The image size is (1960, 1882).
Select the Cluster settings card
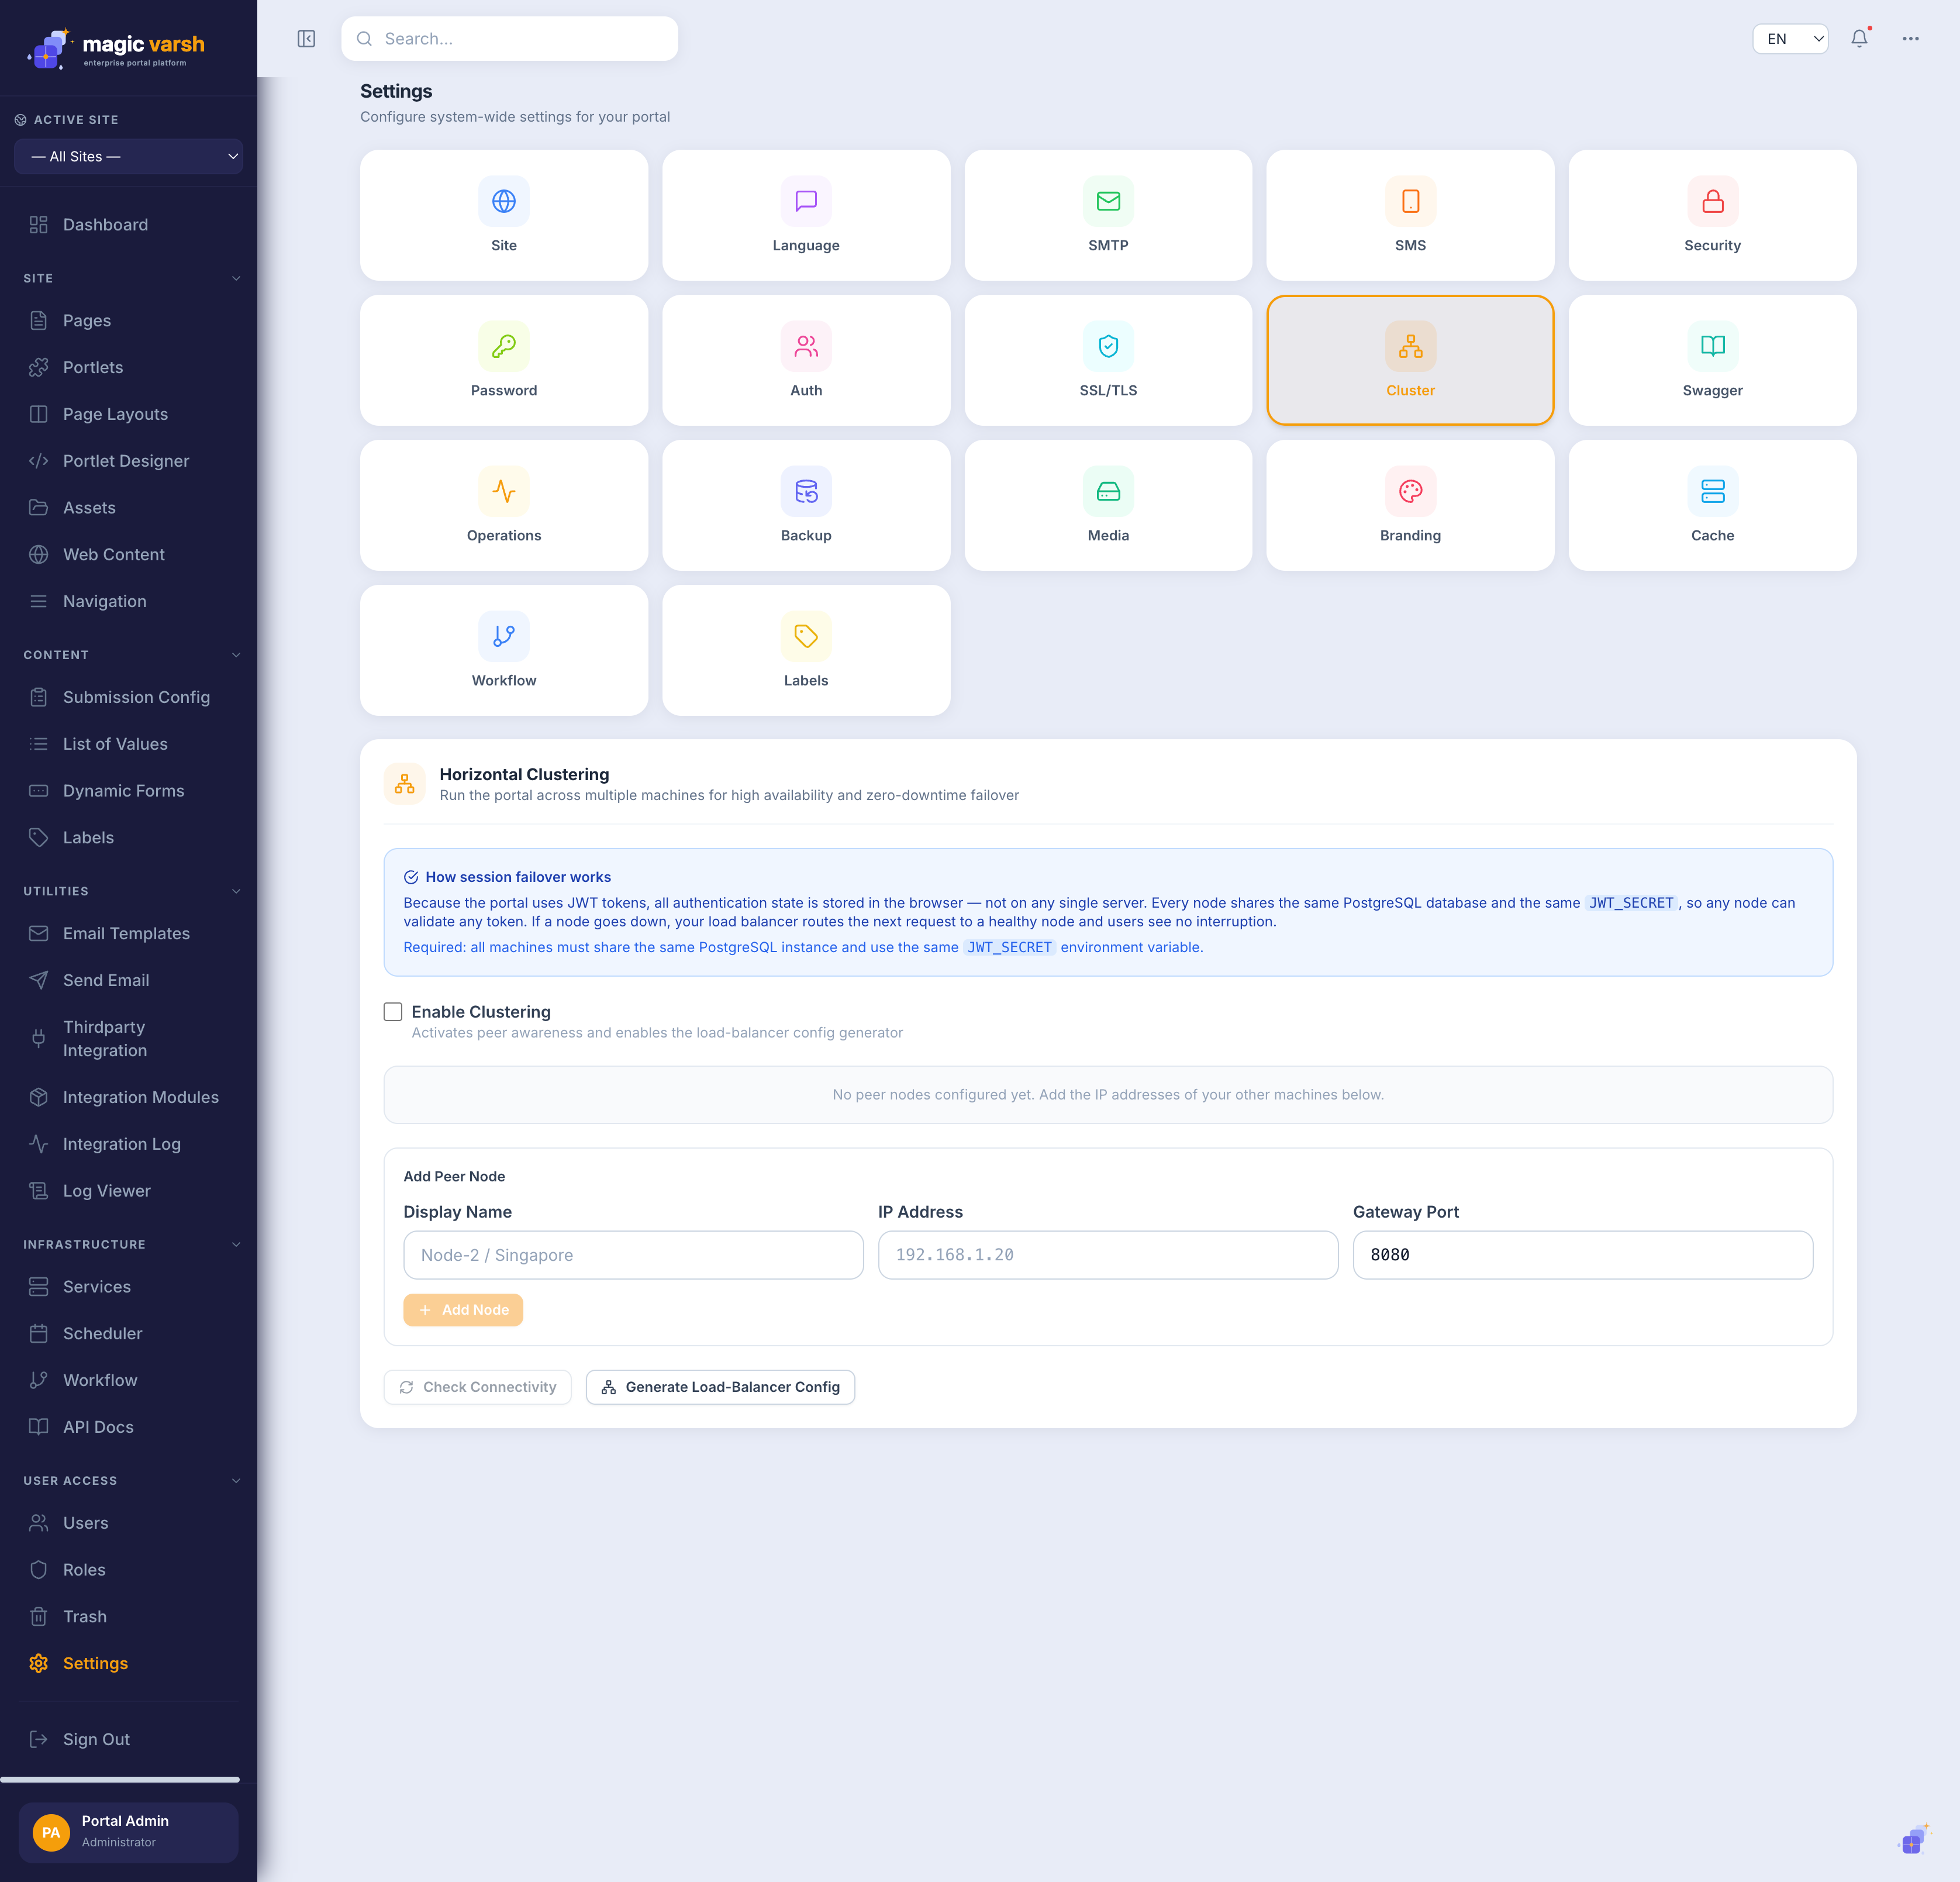point(1410,360)
